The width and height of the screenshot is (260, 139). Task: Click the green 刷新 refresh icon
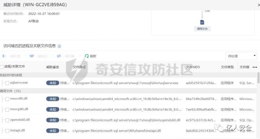[x=87, y=56]
